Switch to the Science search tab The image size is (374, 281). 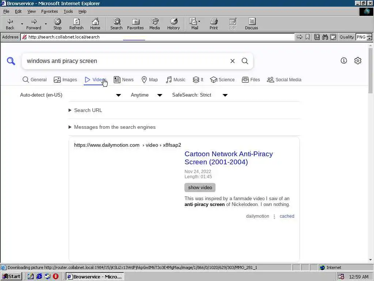click(x=222, y=79)
